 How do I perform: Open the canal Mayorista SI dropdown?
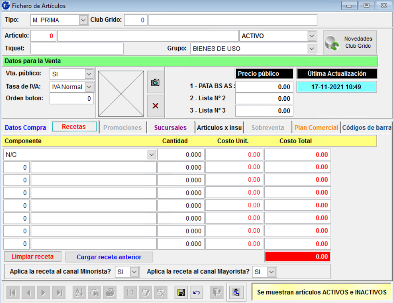click(271, 272)
